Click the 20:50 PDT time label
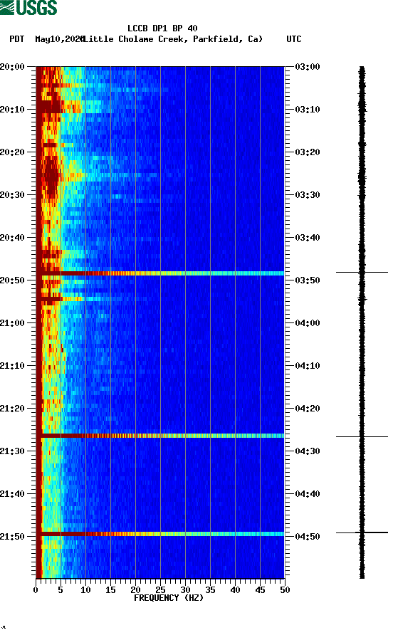The height and width of the screenshot is (635, 393). pos(12,280)
